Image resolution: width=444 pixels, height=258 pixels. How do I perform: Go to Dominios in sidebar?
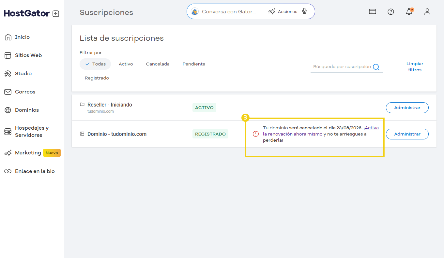27,110
